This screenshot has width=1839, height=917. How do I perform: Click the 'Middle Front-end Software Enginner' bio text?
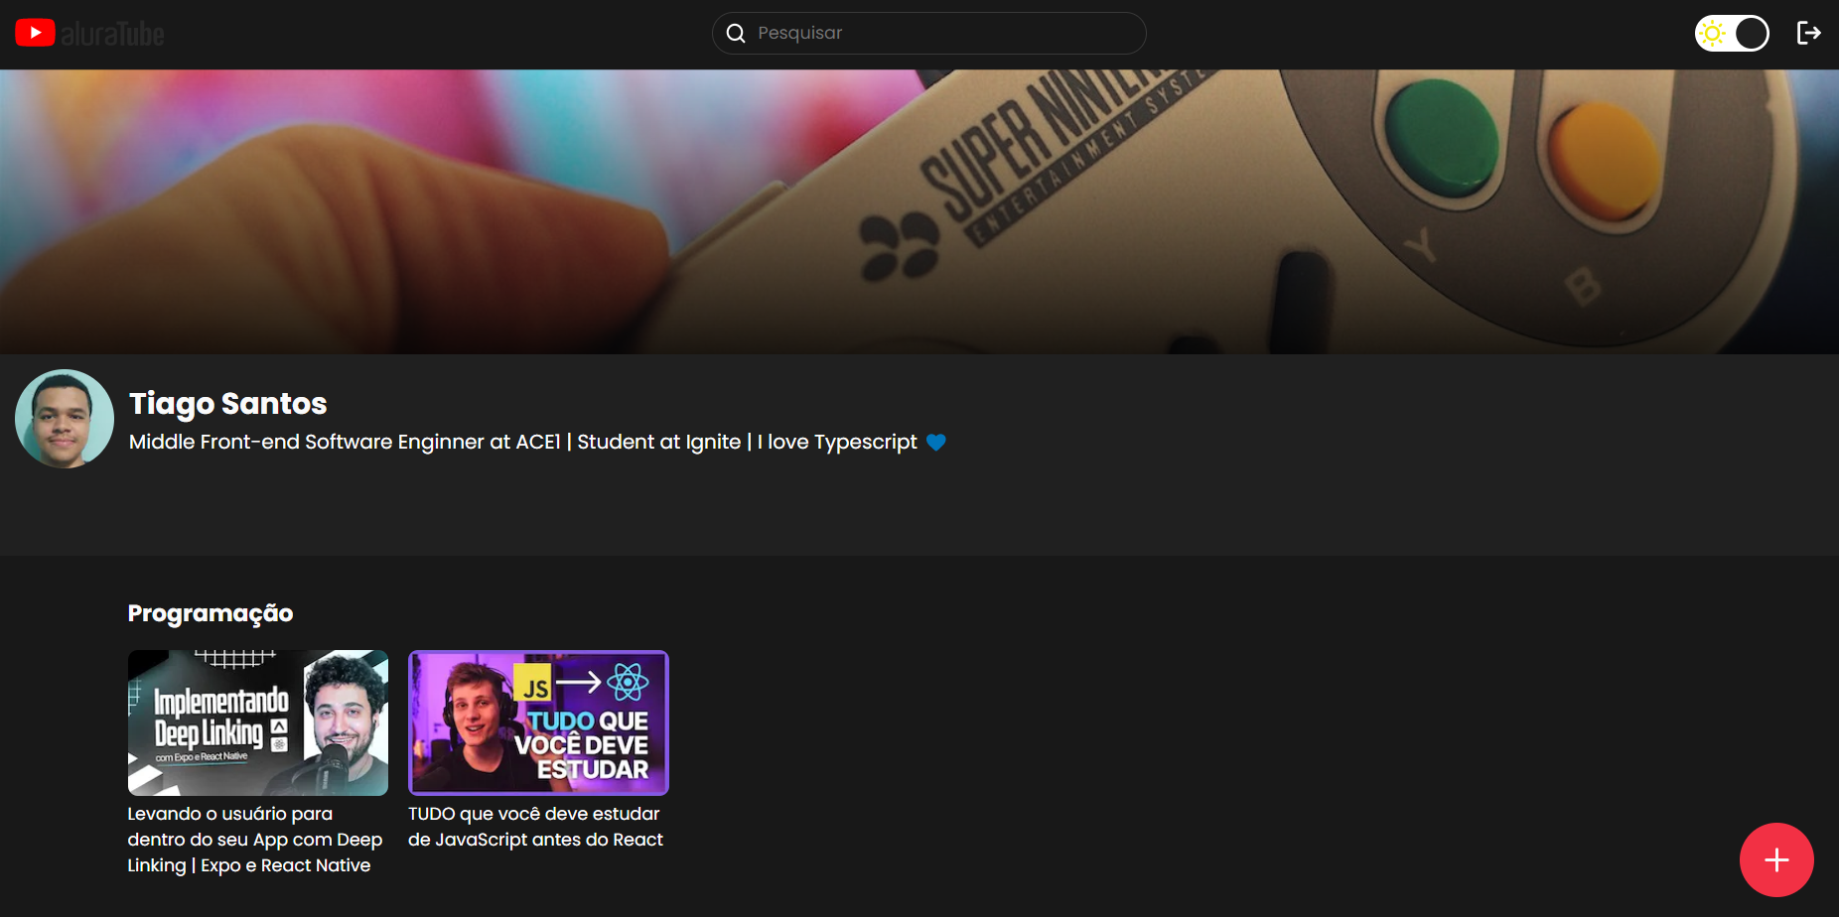[x=523, y=442]
